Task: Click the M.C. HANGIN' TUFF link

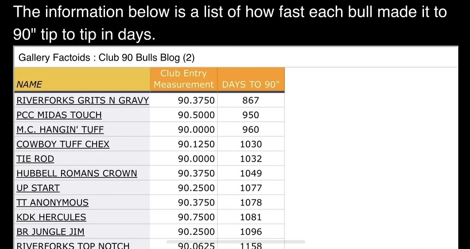Action: pos(60,129)
